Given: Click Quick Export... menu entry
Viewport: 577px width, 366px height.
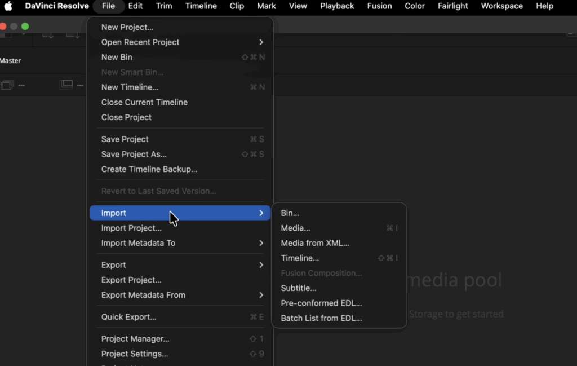Looking at the screenshot, I should pos(128,317).
